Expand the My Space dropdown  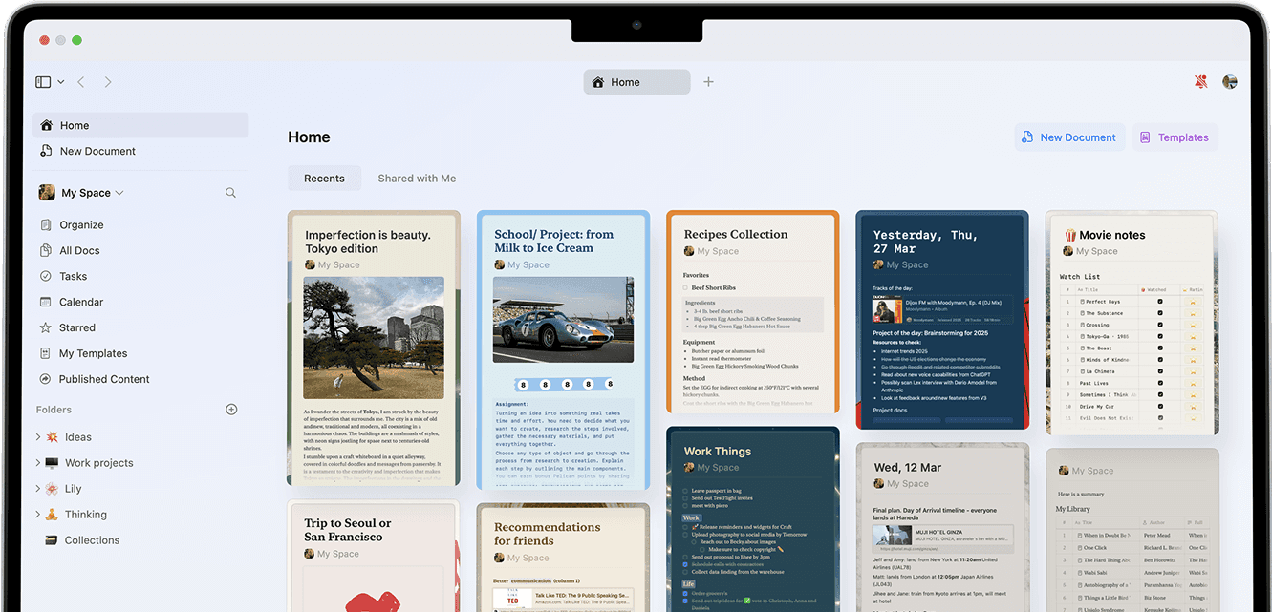pos(81,193)
